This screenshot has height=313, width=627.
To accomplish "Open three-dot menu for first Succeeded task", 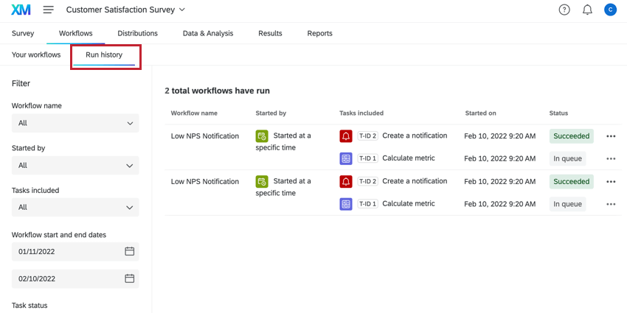I will (611, 136).
